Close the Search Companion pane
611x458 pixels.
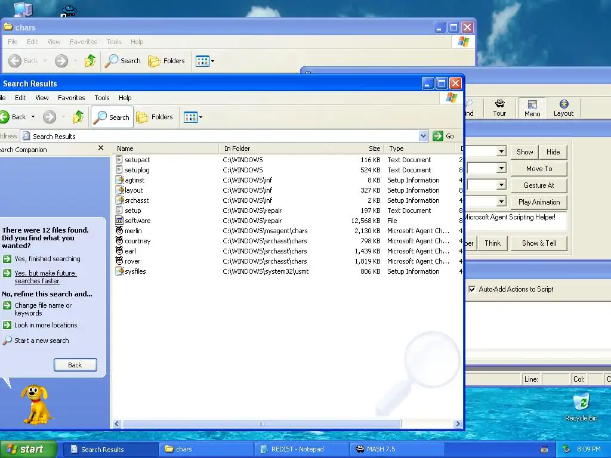point(101,148)
